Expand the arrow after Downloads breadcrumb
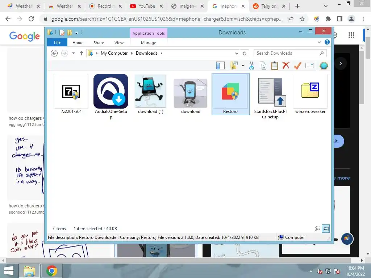This screenshot has width=371, height=278. pos(162,53)
